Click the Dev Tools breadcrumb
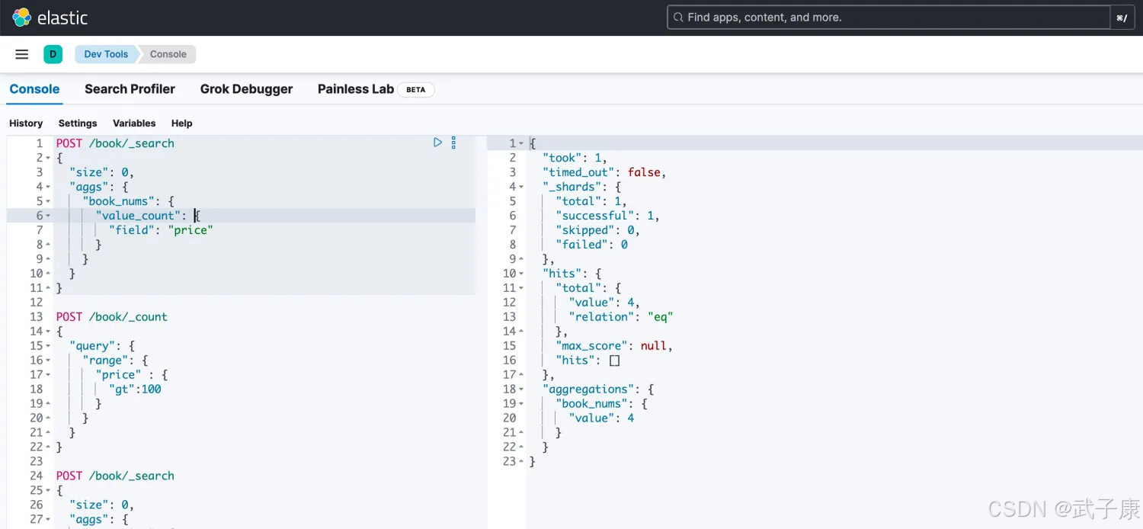Viewport: 1143px width, 529px height. (106, 54)
